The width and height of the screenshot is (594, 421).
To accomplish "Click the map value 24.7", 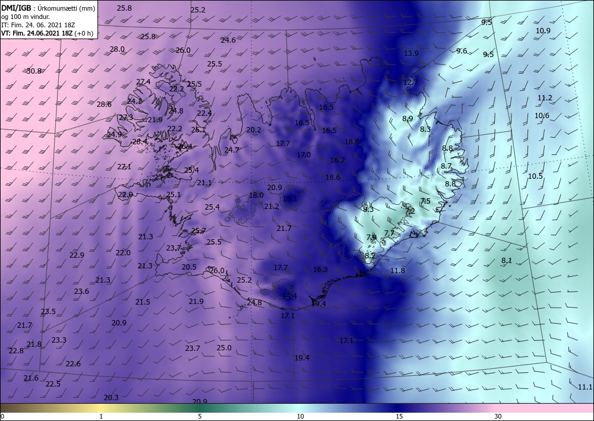I will pyautogui.click(x=232, y=150).
